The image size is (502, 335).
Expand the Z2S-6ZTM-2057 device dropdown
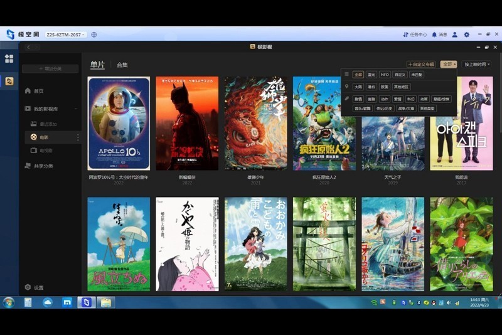point(65,35)
